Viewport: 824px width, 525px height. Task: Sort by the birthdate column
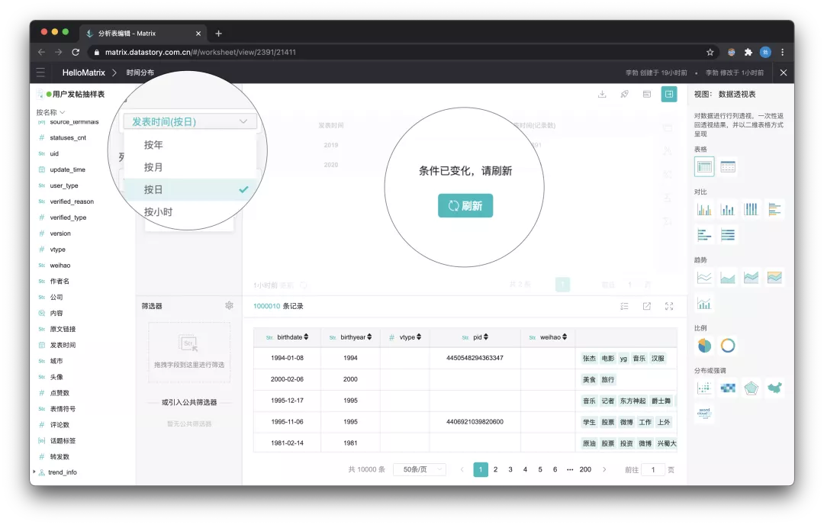click(306, 337)
